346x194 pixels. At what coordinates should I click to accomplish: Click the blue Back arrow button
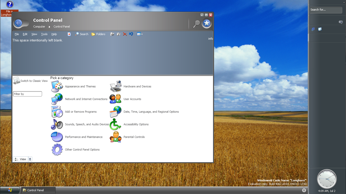[18, 23]
